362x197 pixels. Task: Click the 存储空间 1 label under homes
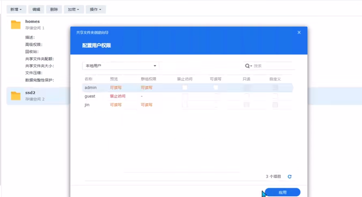tap(35, 28)
